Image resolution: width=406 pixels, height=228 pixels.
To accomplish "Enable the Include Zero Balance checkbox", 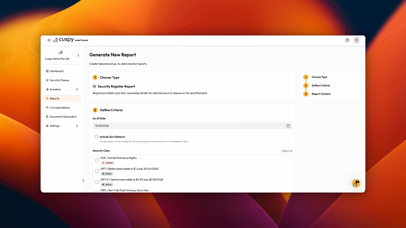I will point(96,137).
